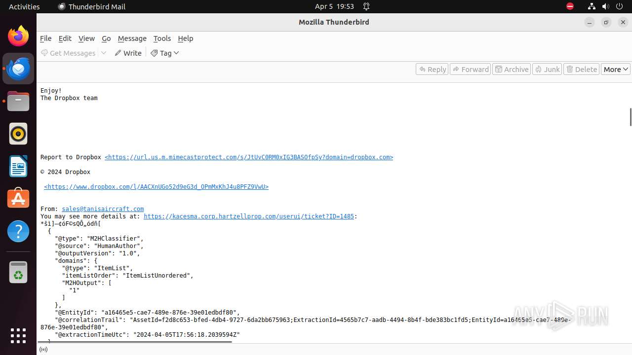Open the kacesma hartzellprop ticket link
The width and height of the screenshot is (632, 355).
coord(249,216)
